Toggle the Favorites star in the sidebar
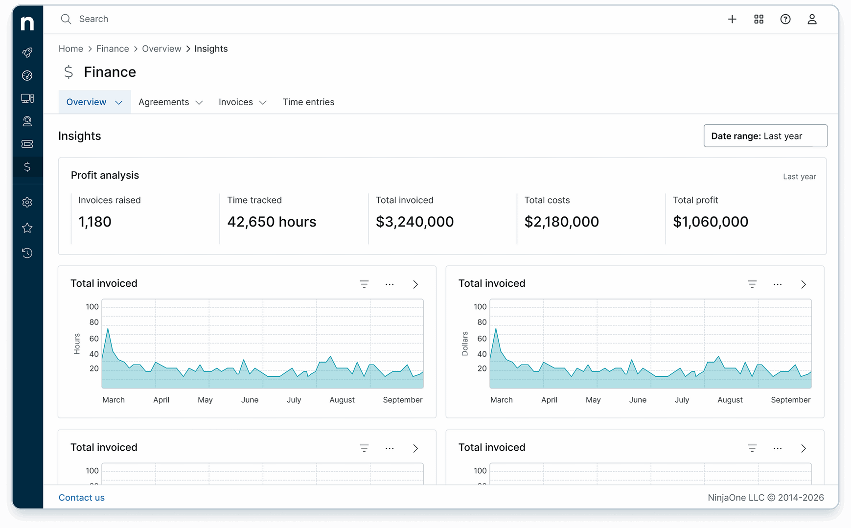This screenshot has width=851, height=528. [27, 228]
